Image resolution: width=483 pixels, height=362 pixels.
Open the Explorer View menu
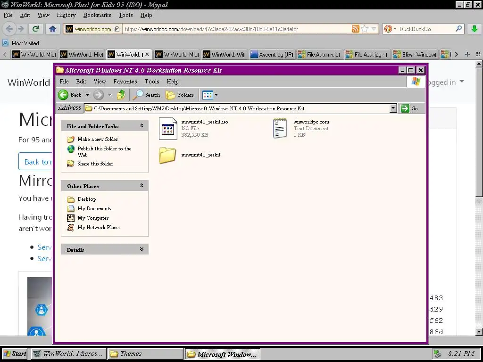(x=100, y=82)
